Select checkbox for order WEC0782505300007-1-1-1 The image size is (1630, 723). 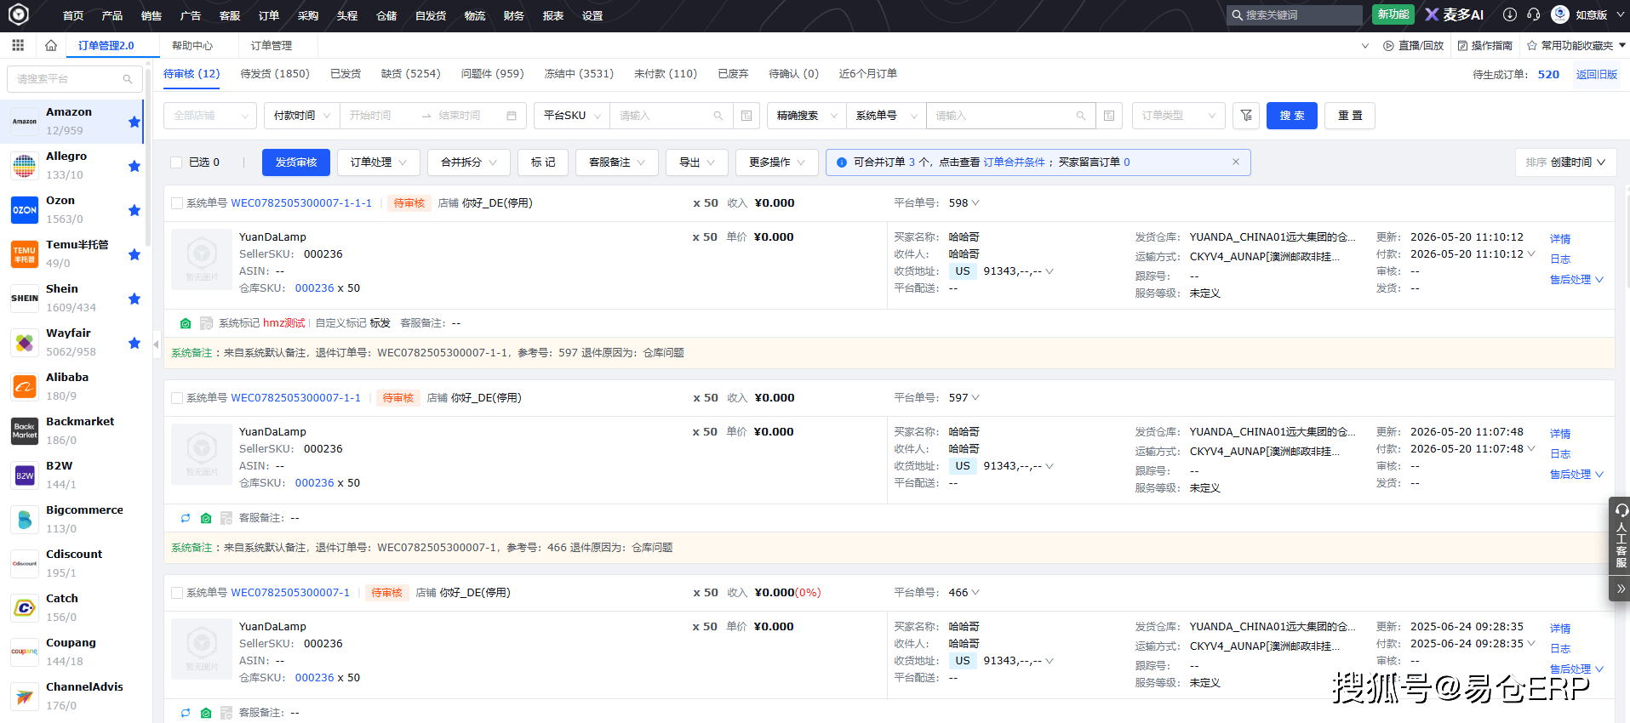coord(177,203)
